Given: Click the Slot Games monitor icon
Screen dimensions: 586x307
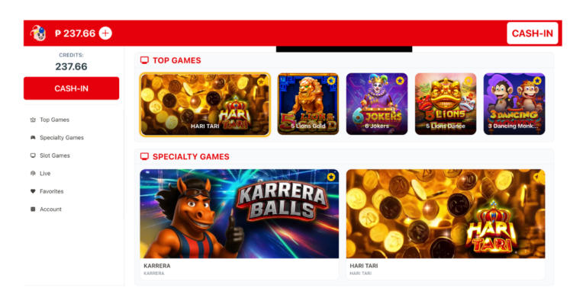Looking at the screenshot, I should click(x=33, y=155).
